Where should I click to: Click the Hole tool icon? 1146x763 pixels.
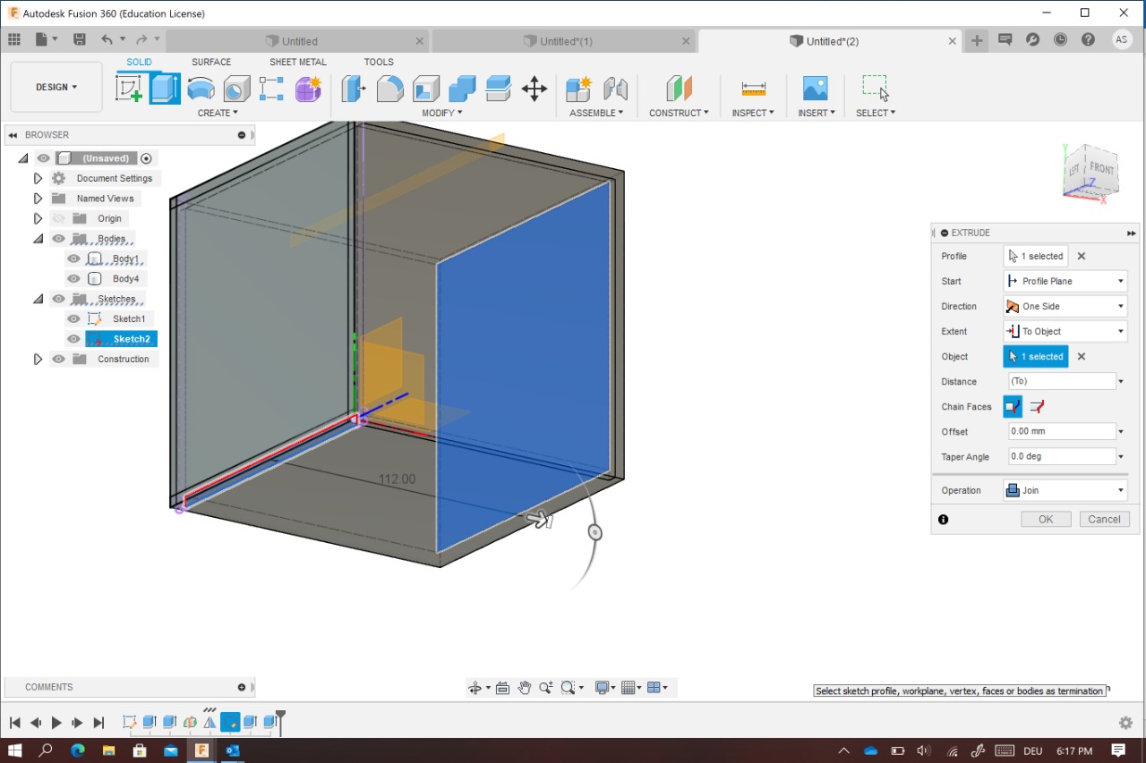coord(237,89)
